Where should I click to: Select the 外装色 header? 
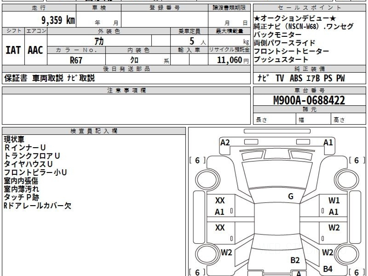tap(109, 31)
